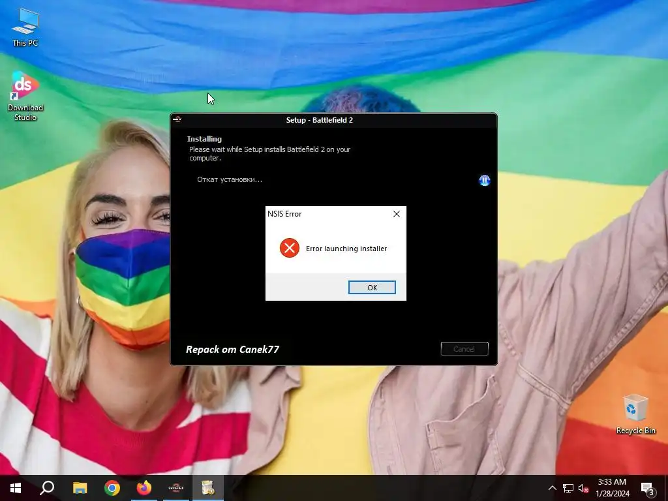Click the 'Error launching installer' message

(x=346, y=249)
